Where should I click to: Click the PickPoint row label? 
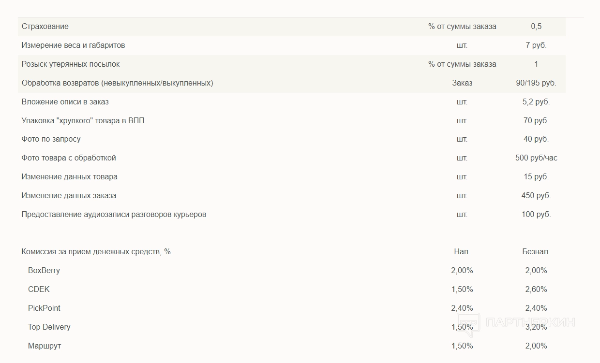44,308
